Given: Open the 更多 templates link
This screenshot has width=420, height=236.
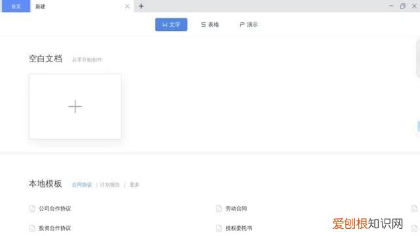Looking at the screenshot, I should pyautogui.click(x=135, y=185).
